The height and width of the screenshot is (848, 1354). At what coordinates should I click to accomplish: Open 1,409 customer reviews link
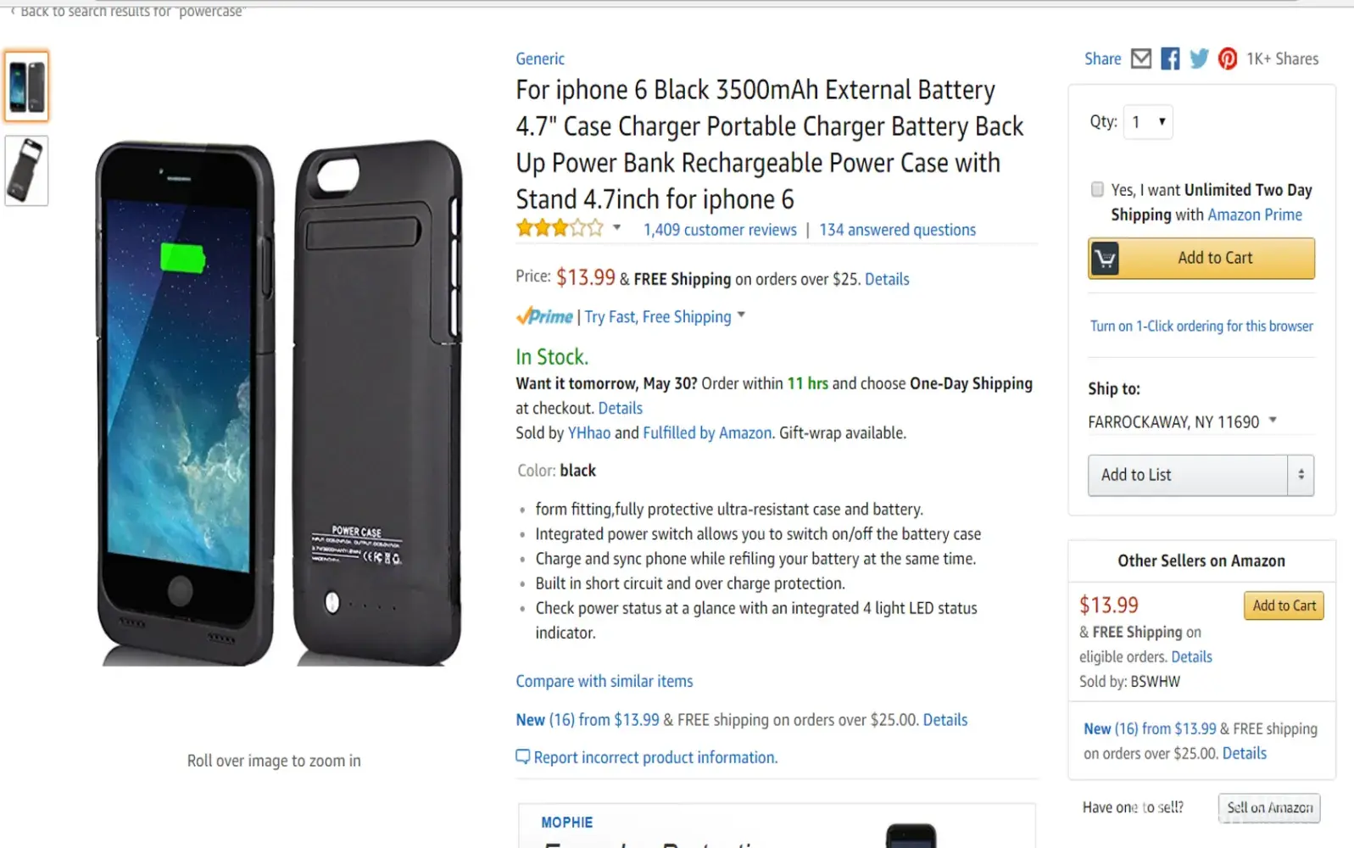[720, 230]
